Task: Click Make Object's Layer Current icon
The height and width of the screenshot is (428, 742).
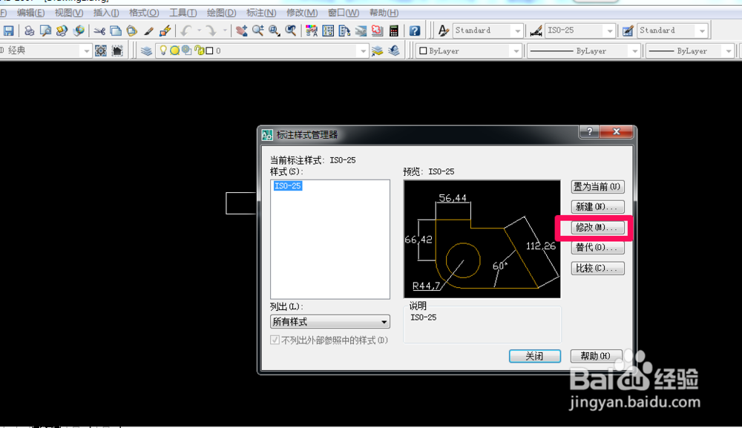Action: pos(377,50)
